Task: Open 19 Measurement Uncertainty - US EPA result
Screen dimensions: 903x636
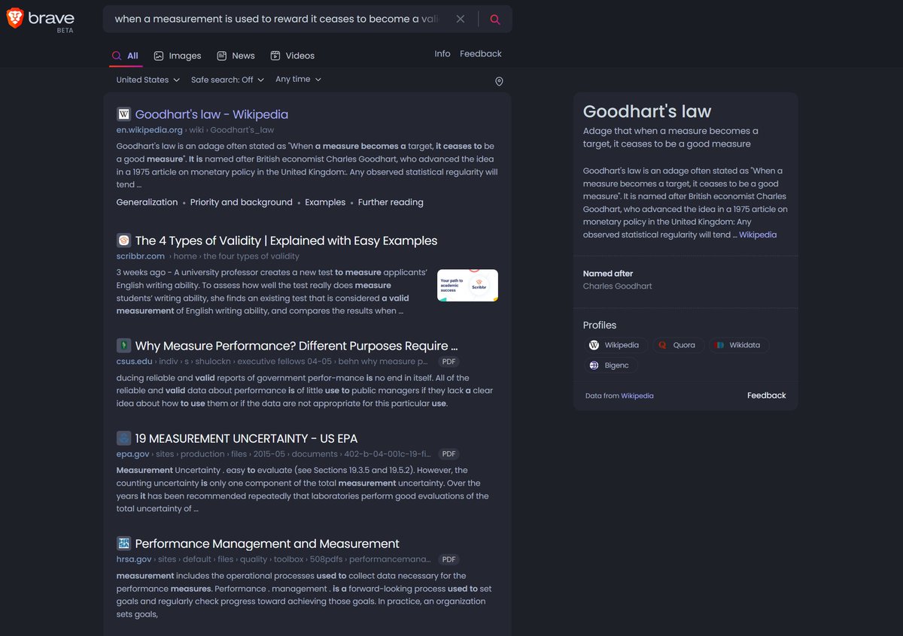Action: (246, 438)
